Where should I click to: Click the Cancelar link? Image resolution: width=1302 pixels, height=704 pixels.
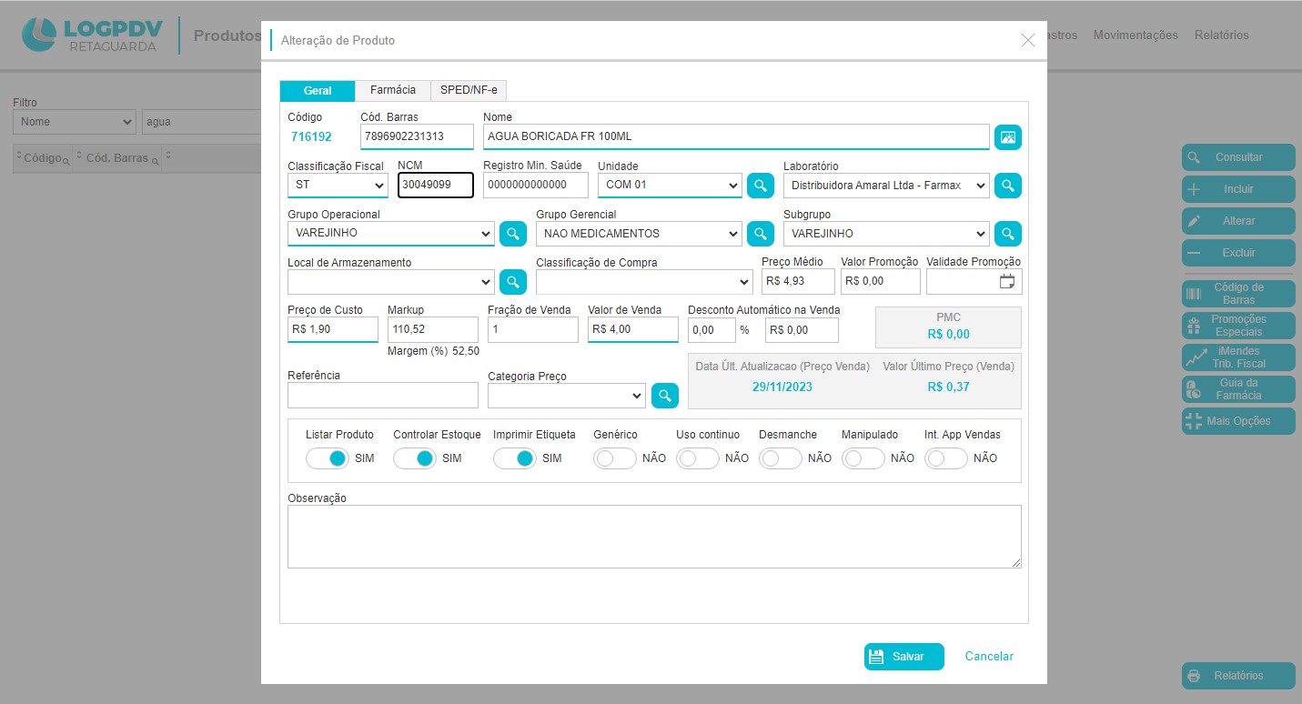[989, 657]
